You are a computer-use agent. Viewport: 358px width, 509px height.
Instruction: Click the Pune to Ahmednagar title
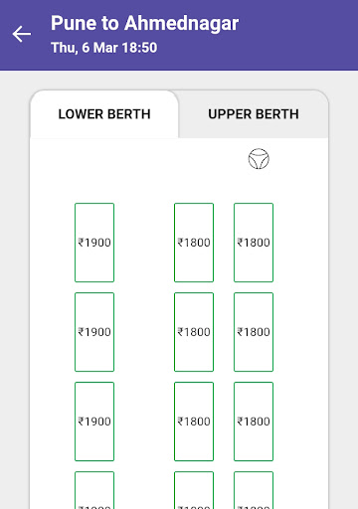point(144,23)
